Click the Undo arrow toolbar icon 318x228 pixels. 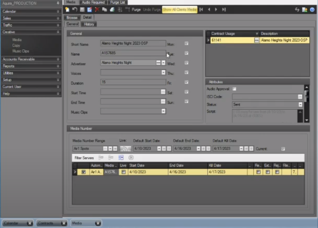point(75,10)
